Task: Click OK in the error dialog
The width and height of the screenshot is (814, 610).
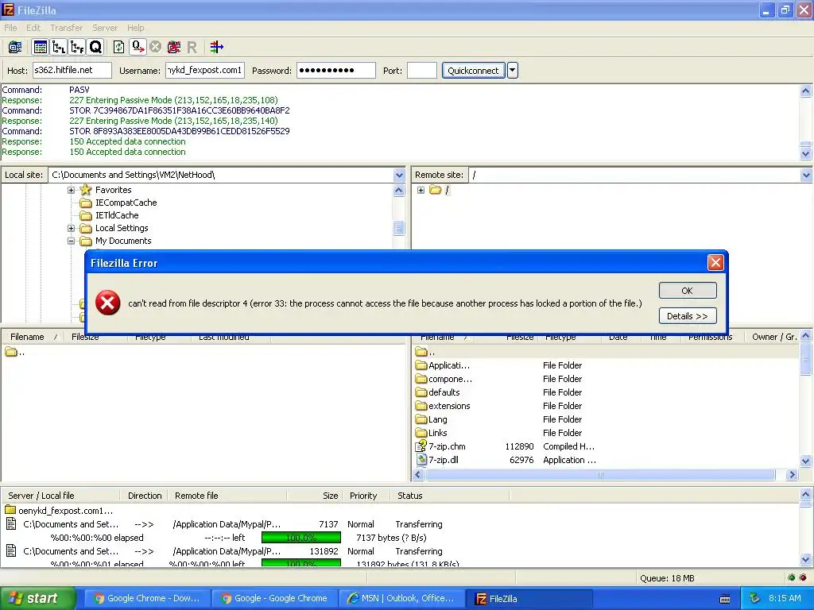Action: tap(688, 291)
